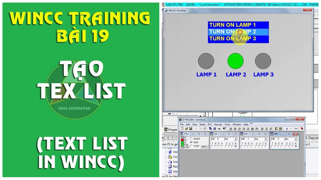Viewport: 321px width, 180px height.
Task: Click Program tab icon in background window
Action: (x=166, y=129)
